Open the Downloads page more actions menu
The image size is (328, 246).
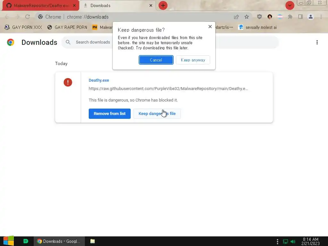coord(317,42)
